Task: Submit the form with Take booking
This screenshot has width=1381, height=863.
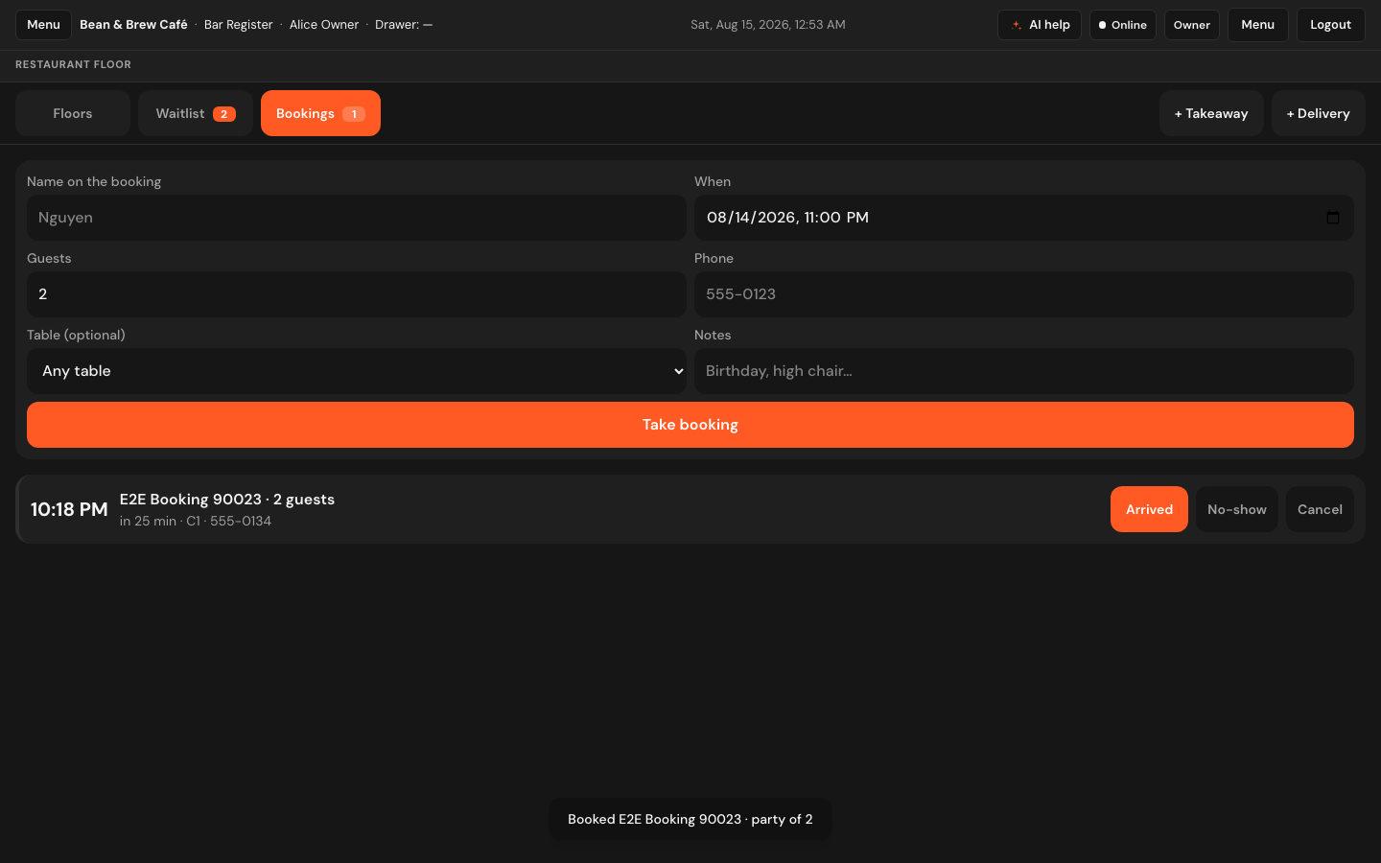Action: [690, 425]
